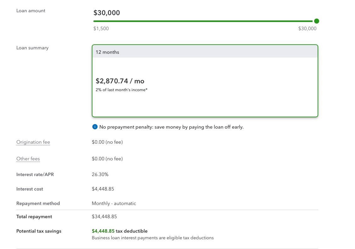Click the Loan summary label
355x249 pixels.
tap(32, 48)
